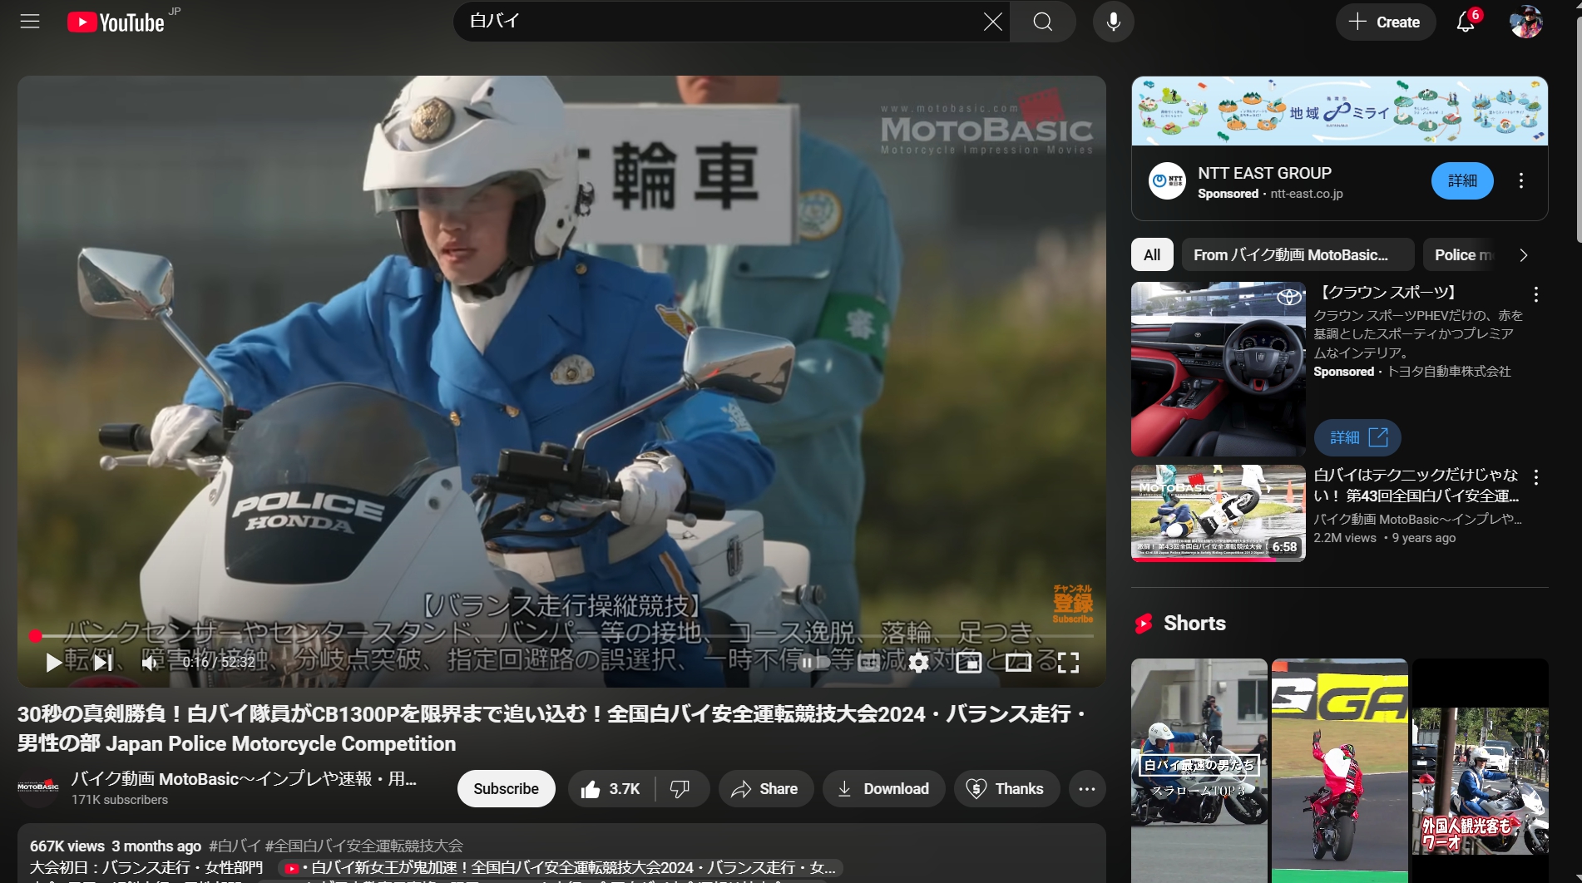
Task: Share this video
Action: [x=764, y=789]
